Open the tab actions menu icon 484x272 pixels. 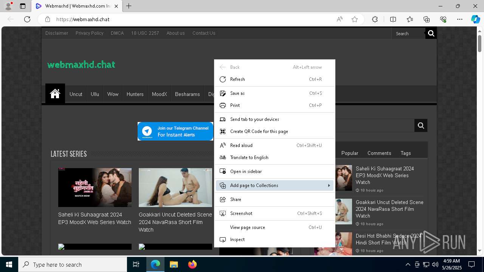coord(23,6)
